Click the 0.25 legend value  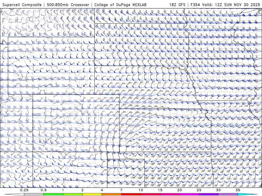pos(24,190)
